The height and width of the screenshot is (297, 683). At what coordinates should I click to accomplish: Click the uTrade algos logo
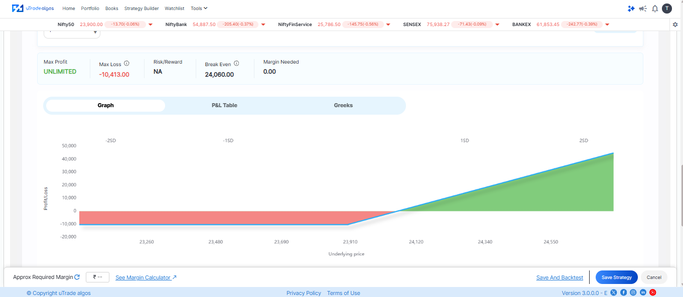[33, 9]
